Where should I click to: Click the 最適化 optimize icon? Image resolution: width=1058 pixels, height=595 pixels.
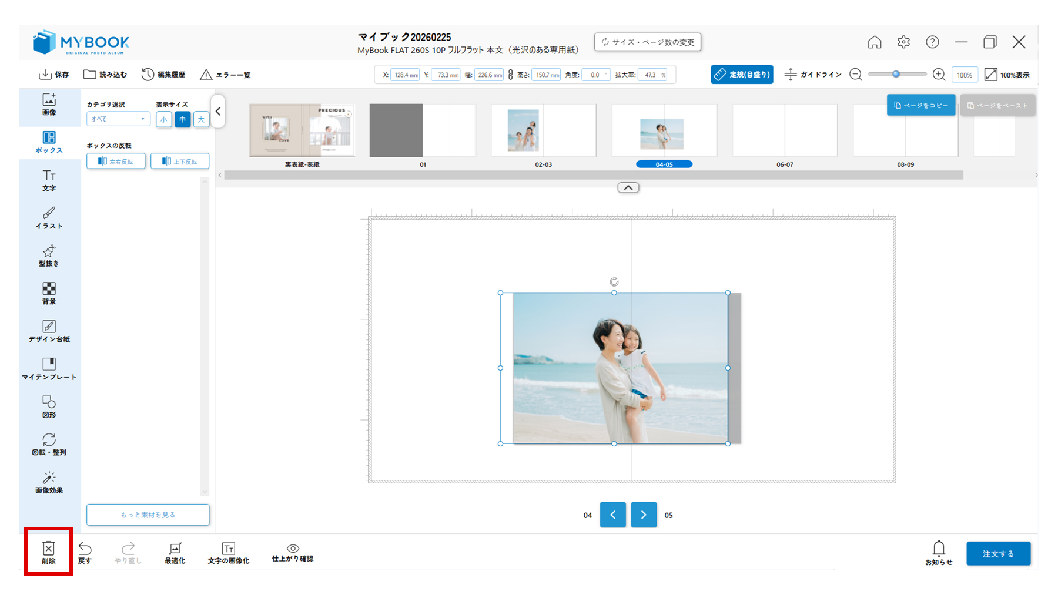(175, 553)
